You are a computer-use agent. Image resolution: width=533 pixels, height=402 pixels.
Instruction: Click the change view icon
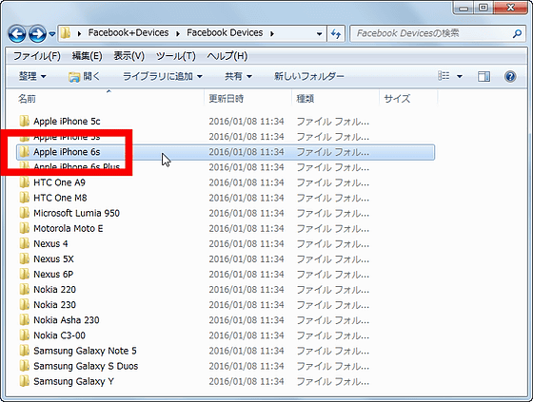pyautogui.click(x=444, y=76)
